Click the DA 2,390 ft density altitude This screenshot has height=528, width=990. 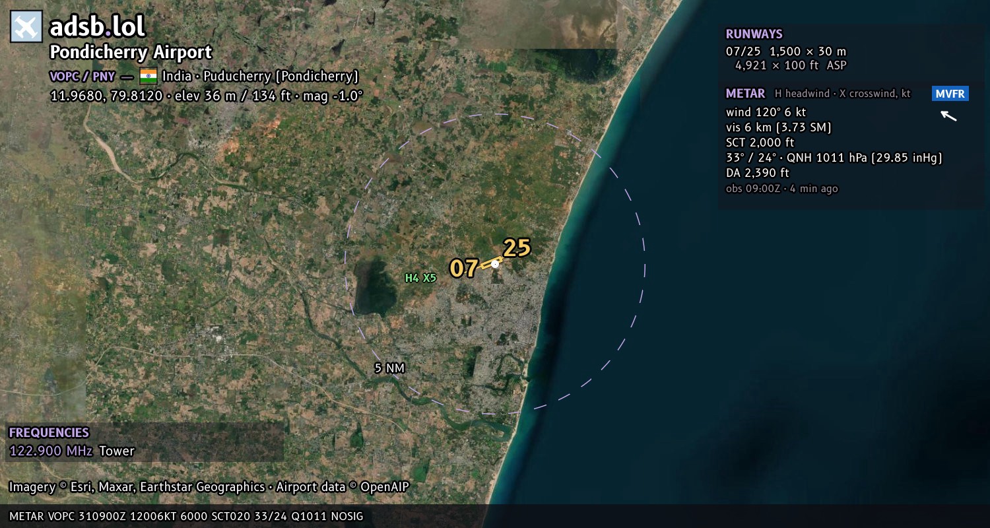pyautogui.click(x=757, y=173)
